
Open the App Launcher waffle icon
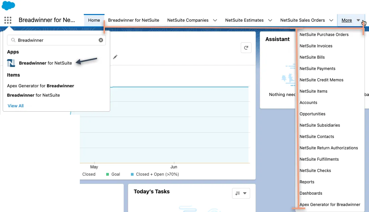(x=8, y=20)
